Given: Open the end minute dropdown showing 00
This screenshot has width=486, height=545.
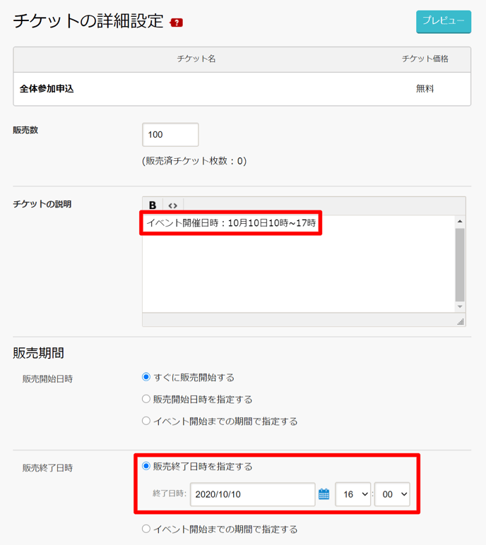Looking at the screenshot, I should tap(392, 494).
